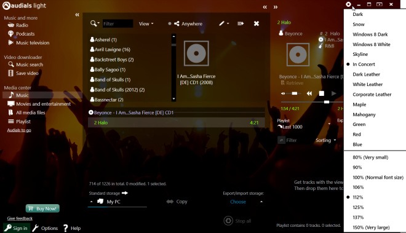Click the Stop all icon
Viewport: 406px width, 233px height.
pos(228,221)
